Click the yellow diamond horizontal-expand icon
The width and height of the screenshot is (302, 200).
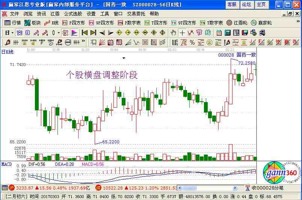coord(137,33)
